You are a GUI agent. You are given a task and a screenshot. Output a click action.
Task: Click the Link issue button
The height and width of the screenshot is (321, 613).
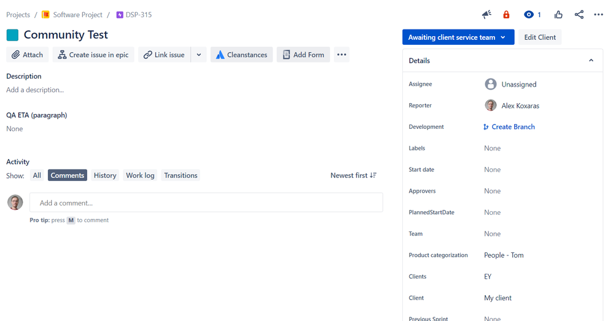tap(164, 55)
